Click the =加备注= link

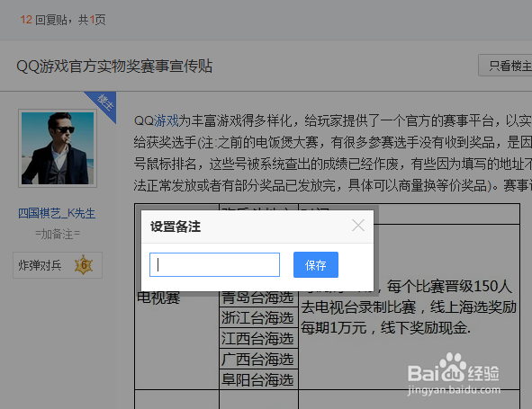coord(58,234)
